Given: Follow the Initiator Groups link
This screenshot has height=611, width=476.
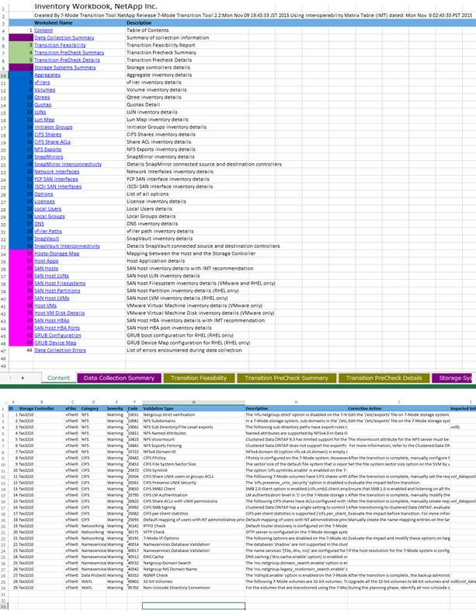Looking at the screenshot, I should click(54, 127).
